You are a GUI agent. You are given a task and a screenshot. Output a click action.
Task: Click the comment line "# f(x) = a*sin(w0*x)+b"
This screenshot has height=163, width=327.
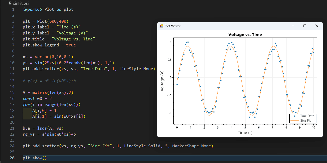49,81
